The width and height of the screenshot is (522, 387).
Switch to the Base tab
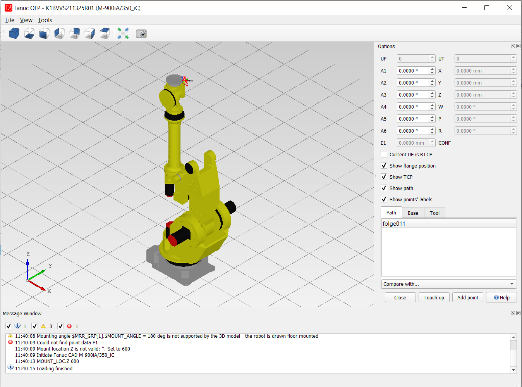pos(413,213)
